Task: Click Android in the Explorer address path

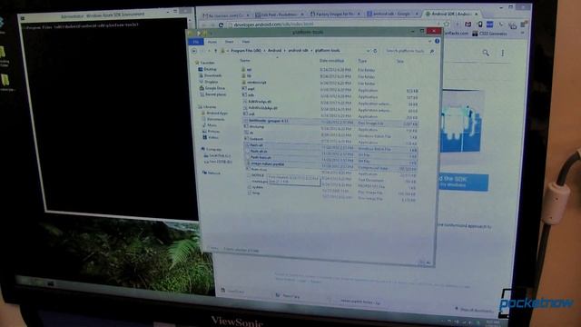Action: point(274,50)
